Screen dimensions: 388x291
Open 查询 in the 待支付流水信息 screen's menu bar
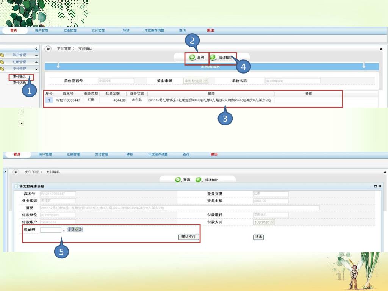pos(186,155)
